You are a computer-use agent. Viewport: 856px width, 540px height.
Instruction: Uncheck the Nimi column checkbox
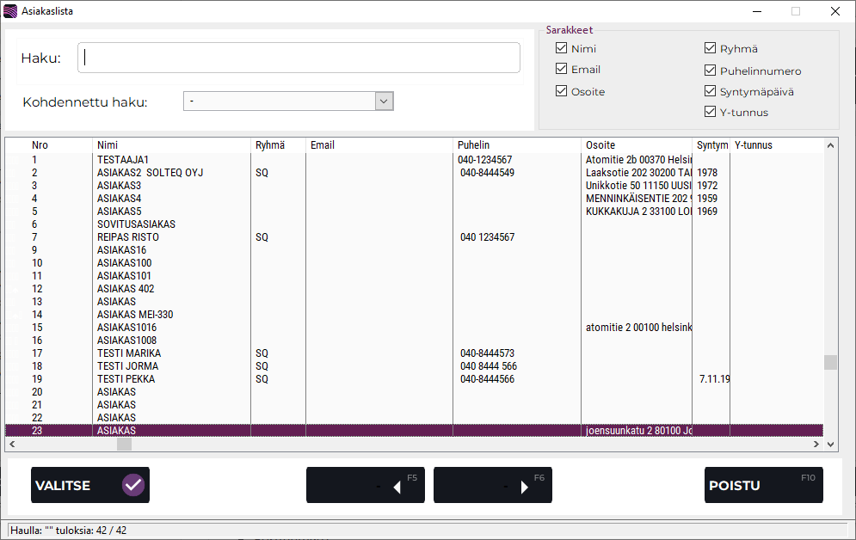click(x=562, y=48)
